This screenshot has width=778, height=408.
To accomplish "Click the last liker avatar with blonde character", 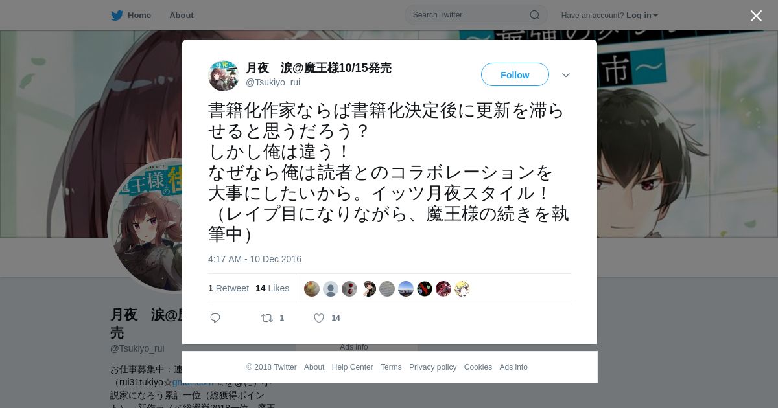I will point(462,289).
